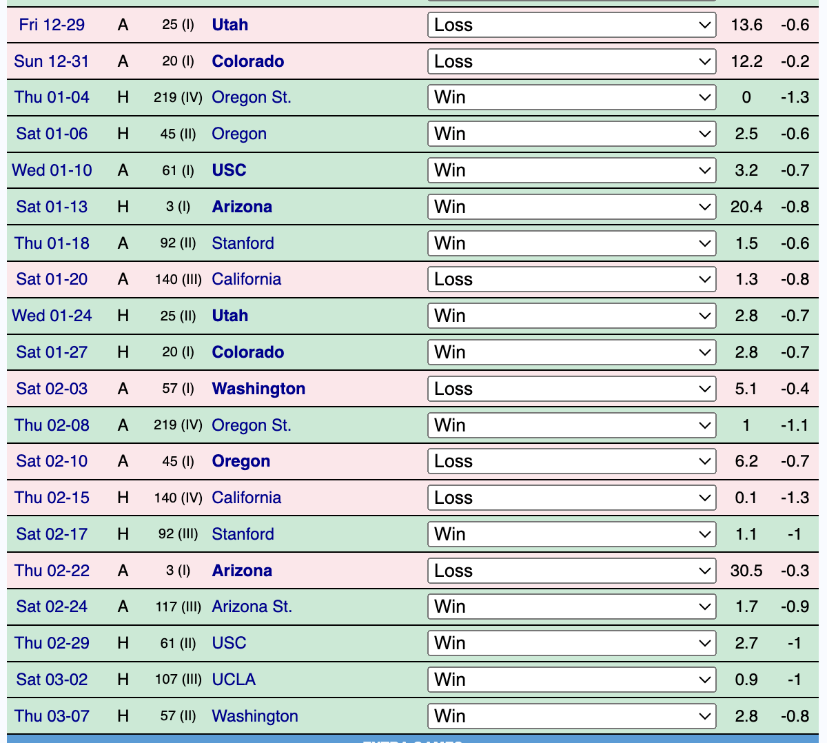Open the Sat 03-02 date link
Screen dimensions: 827x743
pyautogui.click(x=52, y=680)
